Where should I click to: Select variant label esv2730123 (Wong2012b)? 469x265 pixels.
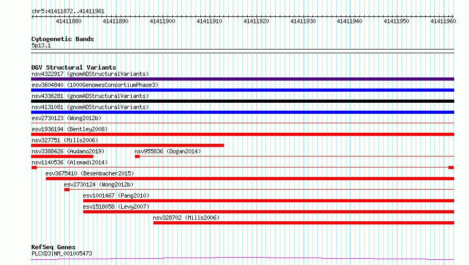click(66, 118)
